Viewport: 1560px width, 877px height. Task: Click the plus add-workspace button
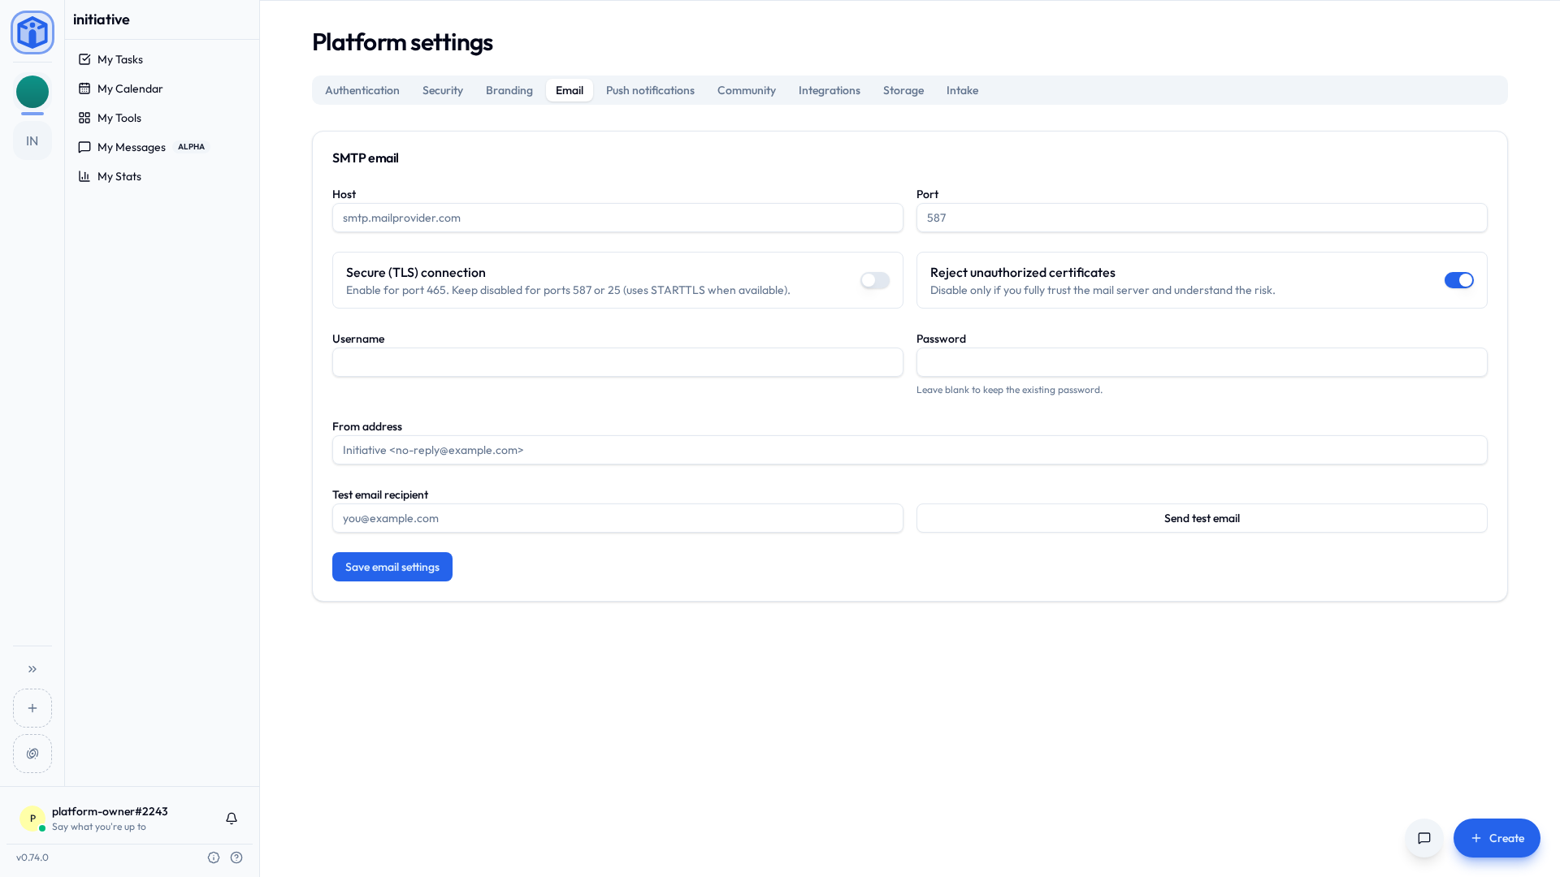[x=32, y=708]
